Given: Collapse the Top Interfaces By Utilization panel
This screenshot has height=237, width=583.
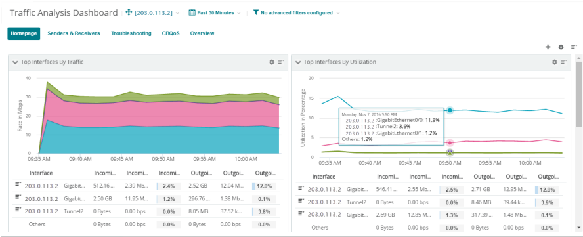Looking at the screenshot, I should click(x=298, y=62).
